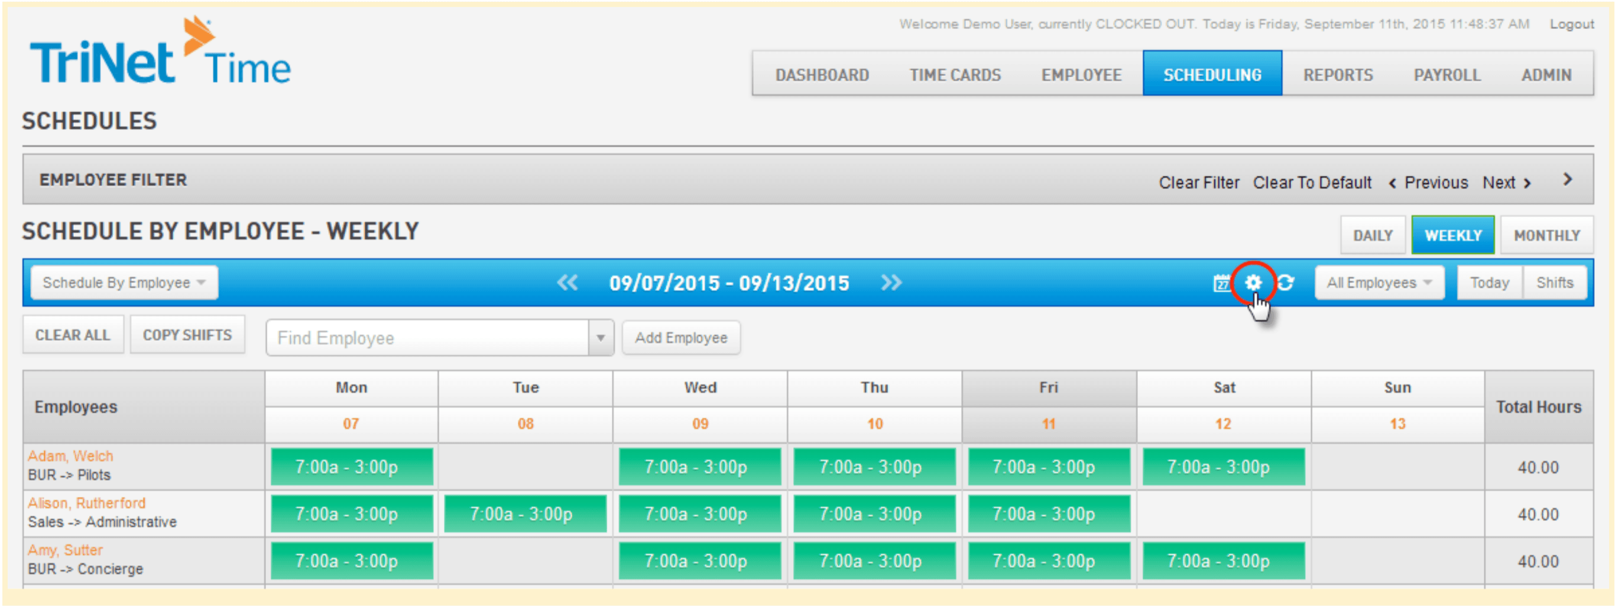Switch to the TIME CARDS tab
The height and width of the screenshot is (606, 1615).
(954, 74)
